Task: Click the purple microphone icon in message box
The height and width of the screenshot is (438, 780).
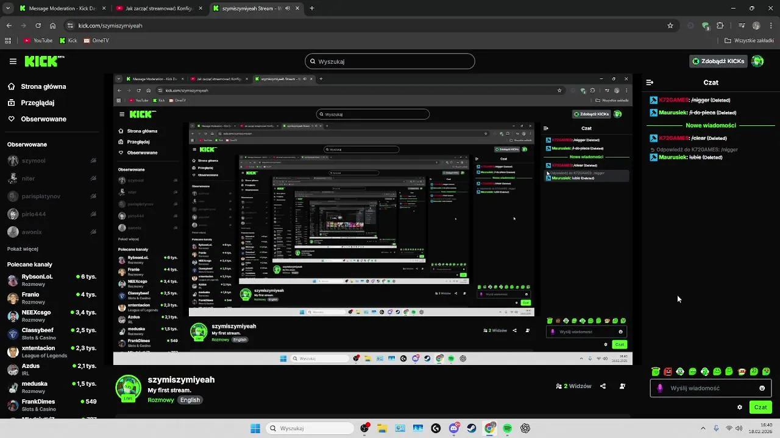Action: [x=660, y=388]
